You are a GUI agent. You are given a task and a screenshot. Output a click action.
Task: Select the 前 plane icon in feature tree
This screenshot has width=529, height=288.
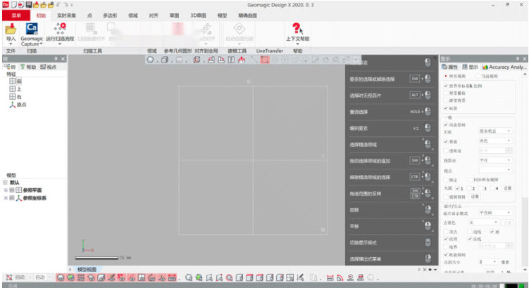tap(12, 81)
